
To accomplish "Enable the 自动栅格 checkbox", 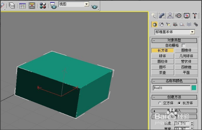I will (183, 45).
